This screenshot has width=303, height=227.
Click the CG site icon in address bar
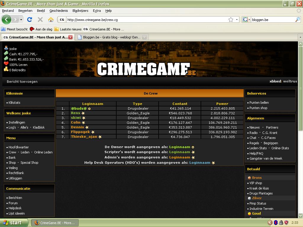62,20
